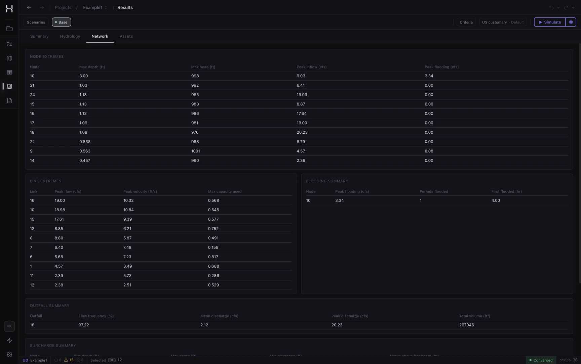
Task: Click peak flow 18.98 in Link Extremes
Action: tap(60, 210)
